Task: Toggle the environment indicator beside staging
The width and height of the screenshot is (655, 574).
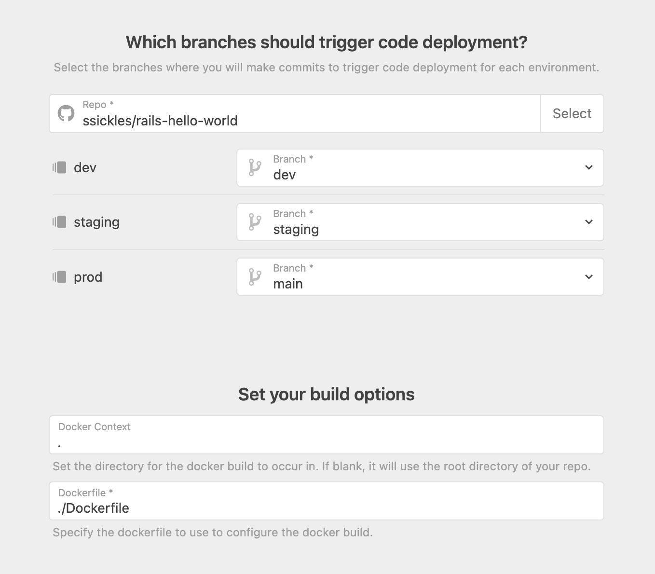Action: point(58,222)
